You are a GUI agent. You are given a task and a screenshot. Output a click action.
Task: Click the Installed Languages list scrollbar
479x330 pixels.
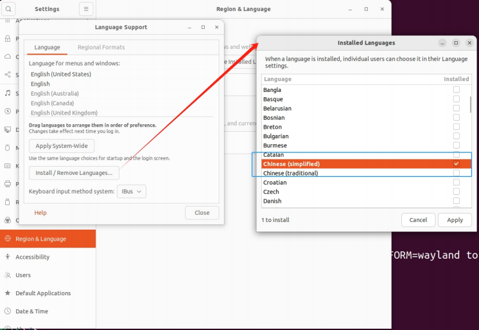point(470,104)
